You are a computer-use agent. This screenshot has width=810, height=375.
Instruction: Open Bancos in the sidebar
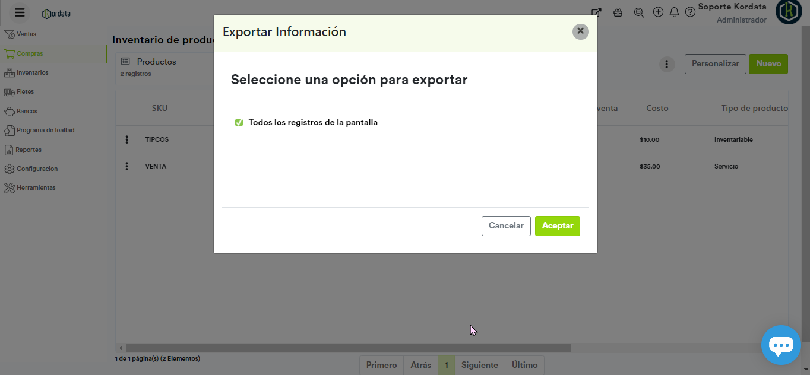coord(27,111)
